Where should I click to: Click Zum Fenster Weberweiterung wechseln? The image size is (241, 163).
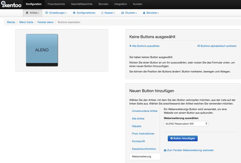pos(189,150)
